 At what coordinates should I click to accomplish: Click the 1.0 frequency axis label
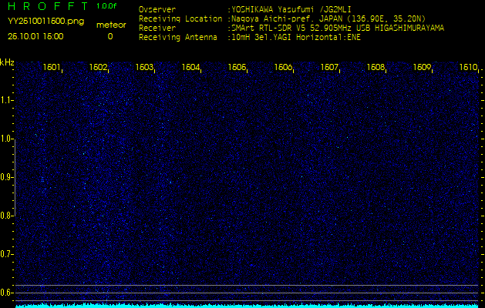click(x=7, y=139)
